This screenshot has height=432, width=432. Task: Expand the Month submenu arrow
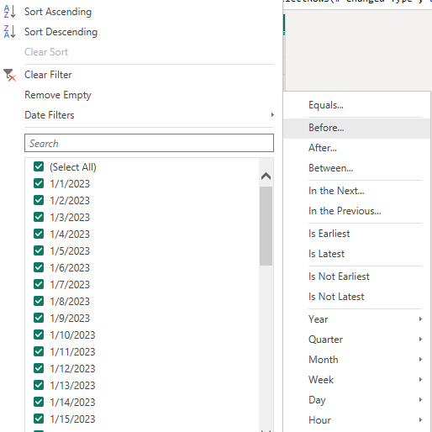pos(420,360)
